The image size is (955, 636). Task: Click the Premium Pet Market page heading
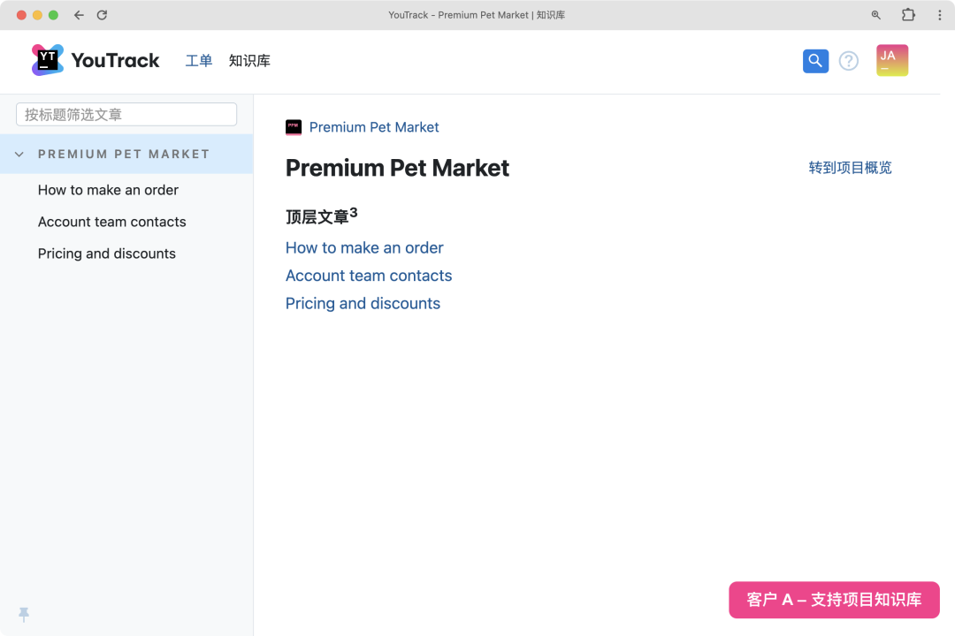click(397, 168)
